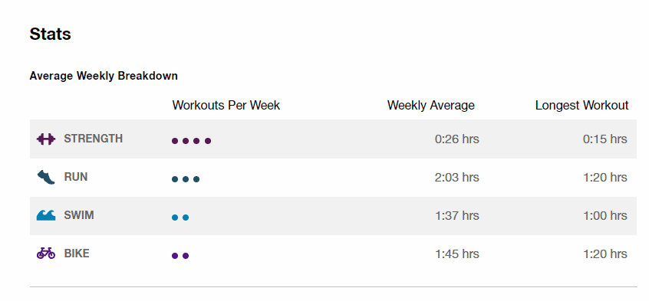Screen dimensions: 649x301
Task: Click the Average Weekly Breakdown heading
Action: (104, 76)
